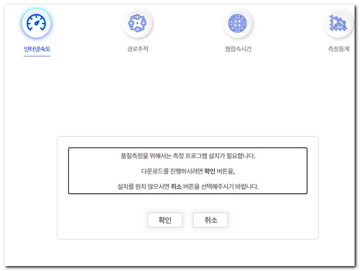Go to the 경로추적 tab label
Viewport: 360px width, 271px height.
(137, 49)
